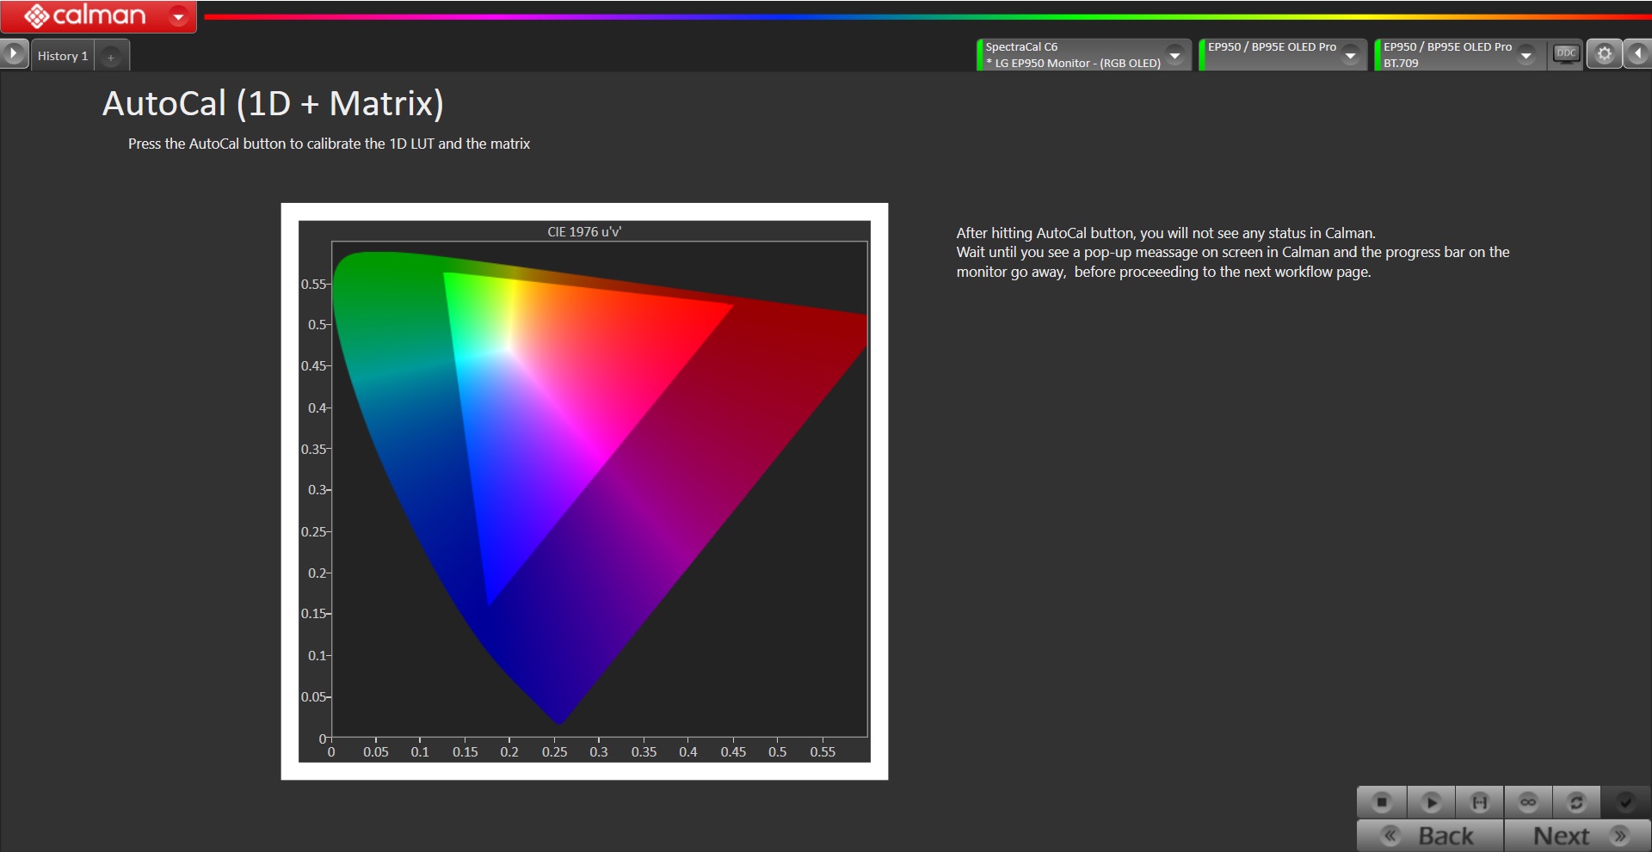
Task: Open settings with the gear icon
Action: coord(1604,54)
